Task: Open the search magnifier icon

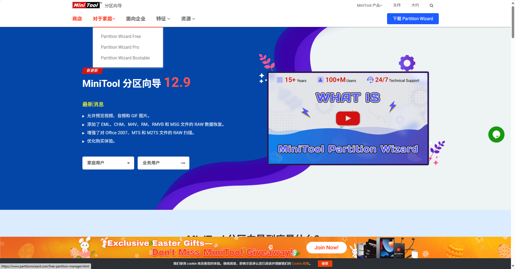Action: pos(432,5)
